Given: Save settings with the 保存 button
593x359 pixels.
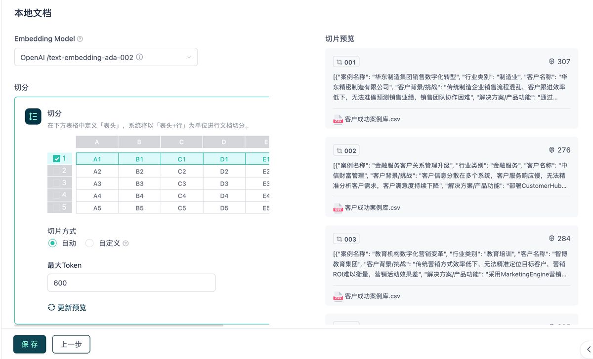Looking at the screenshot, I should (29, 344).
